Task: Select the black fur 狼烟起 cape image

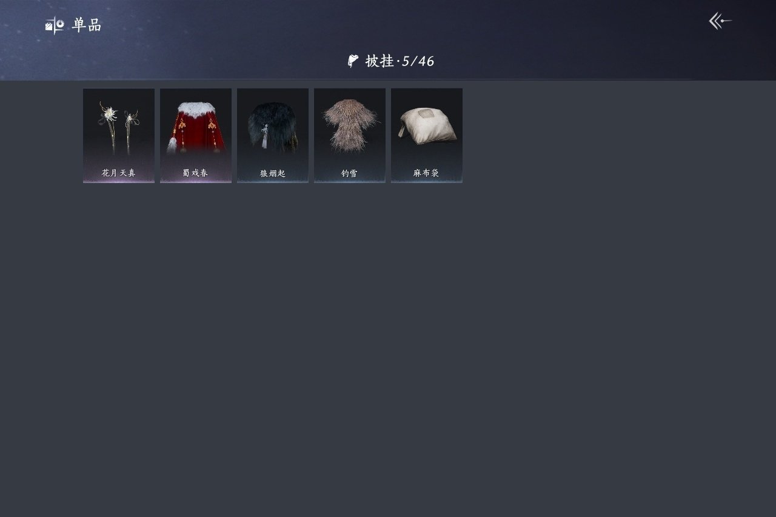Action: coord(273,127)
